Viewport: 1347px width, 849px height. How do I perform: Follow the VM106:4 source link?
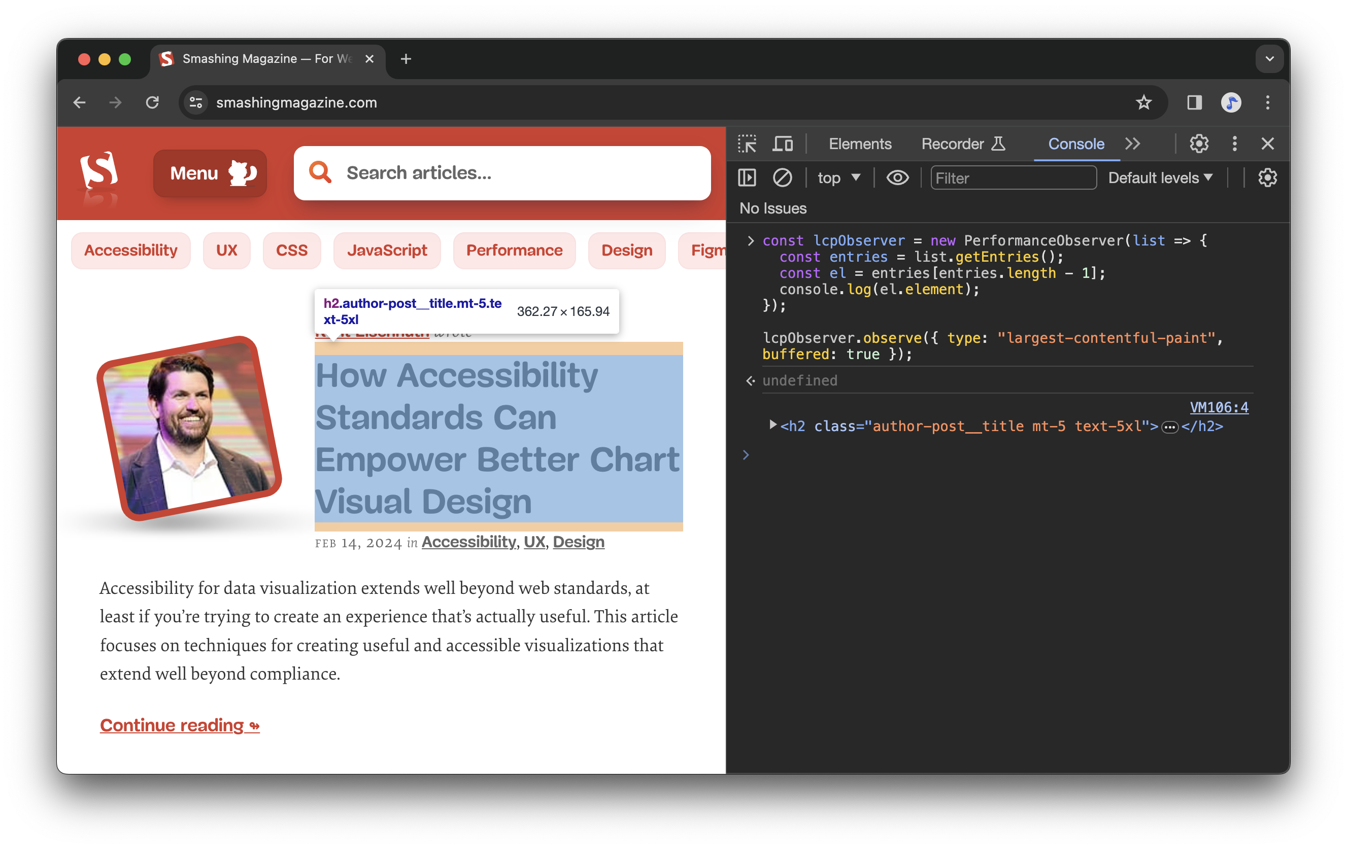[x=1219, y=407]
